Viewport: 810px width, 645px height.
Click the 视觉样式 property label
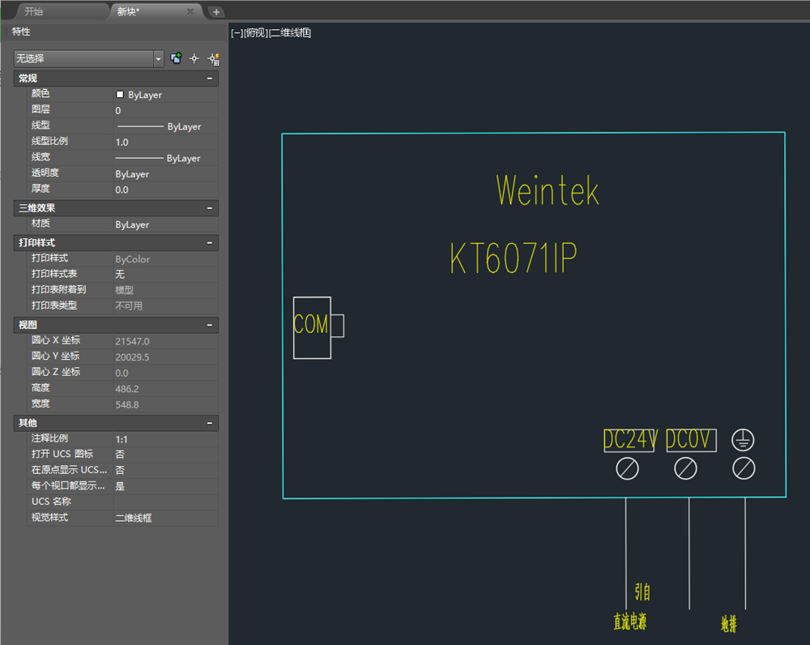coord(49,517)
